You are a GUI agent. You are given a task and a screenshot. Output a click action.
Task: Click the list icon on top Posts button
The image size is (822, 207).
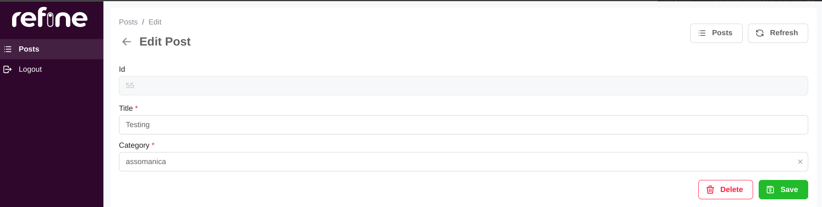point(702,33)
